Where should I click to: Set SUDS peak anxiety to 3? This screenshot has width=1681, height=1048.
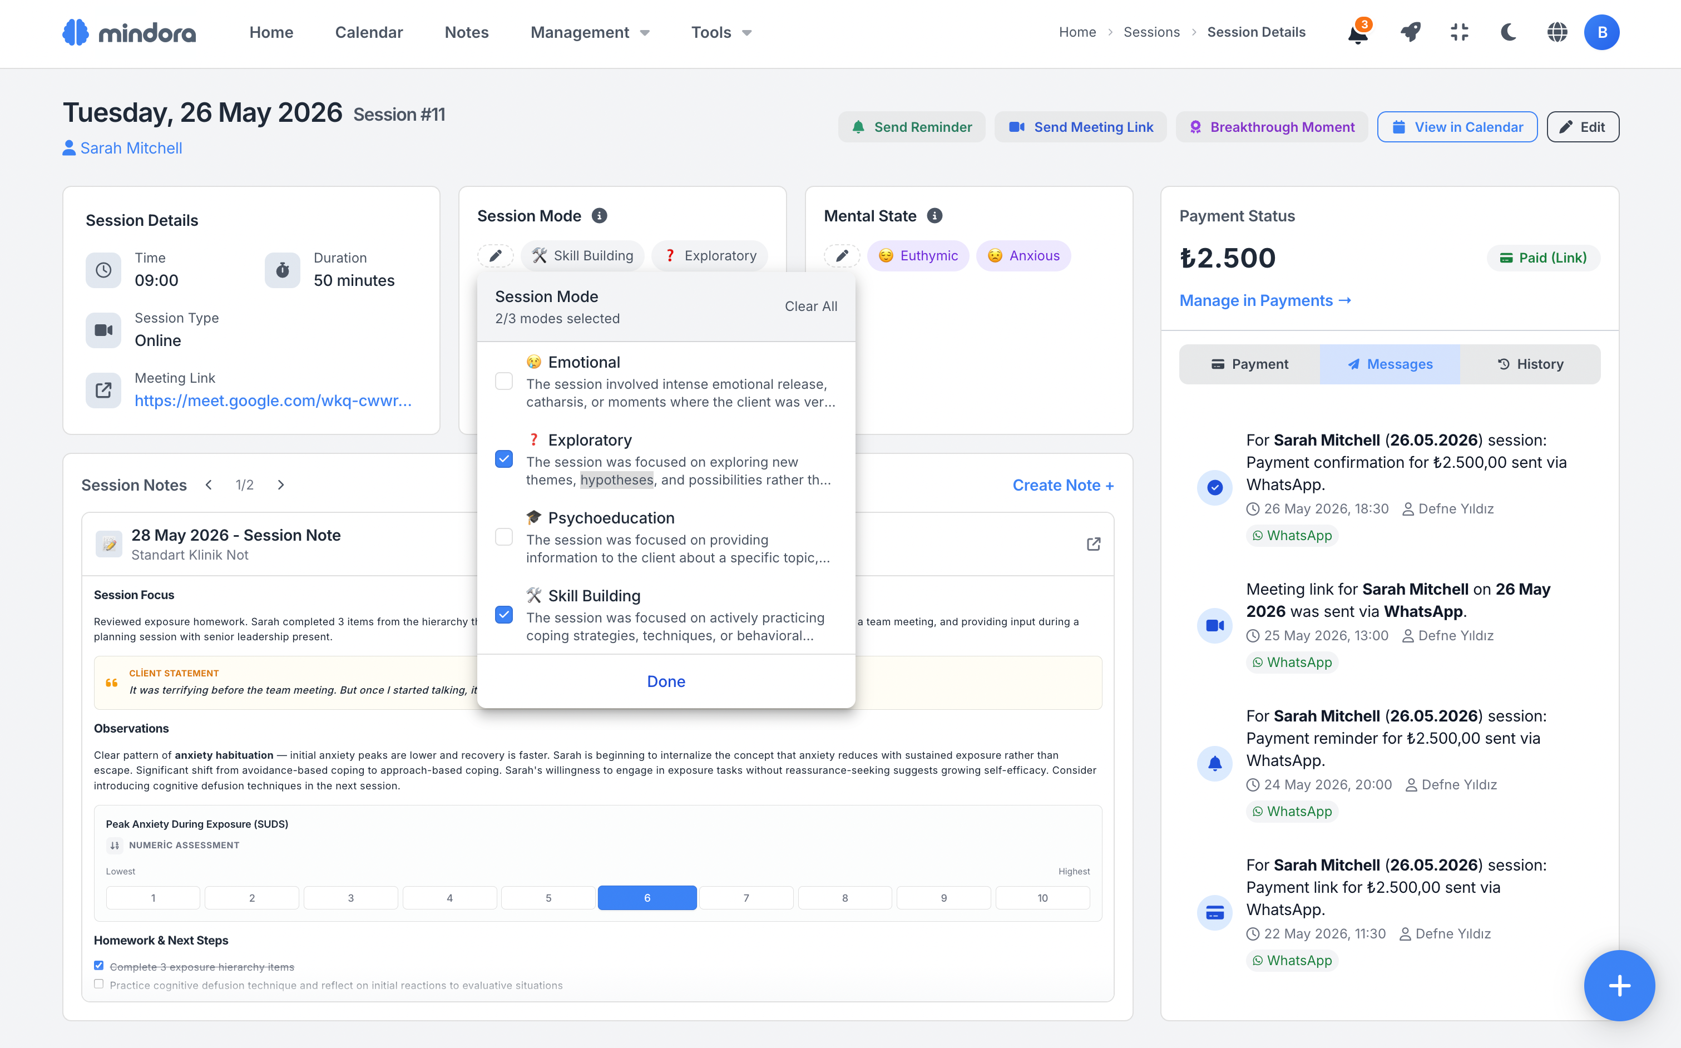pyautogui.click(x=350, y=898)
